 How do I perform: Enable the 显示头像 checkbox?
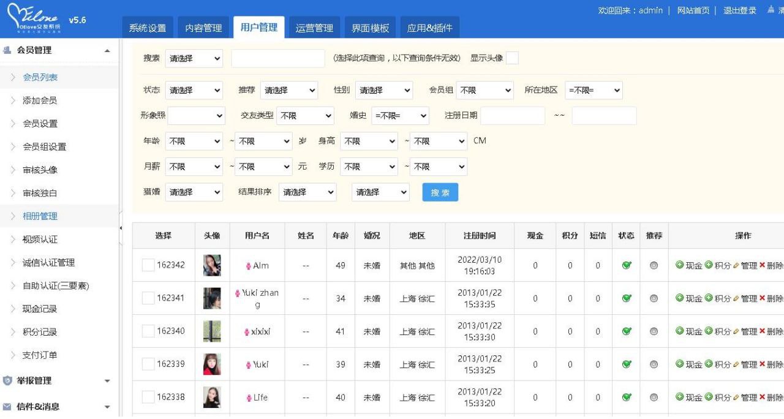click(512, 58)
